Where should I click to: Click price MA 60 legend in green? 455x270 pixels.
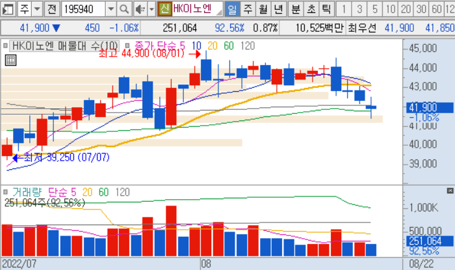tap(229, 46)
